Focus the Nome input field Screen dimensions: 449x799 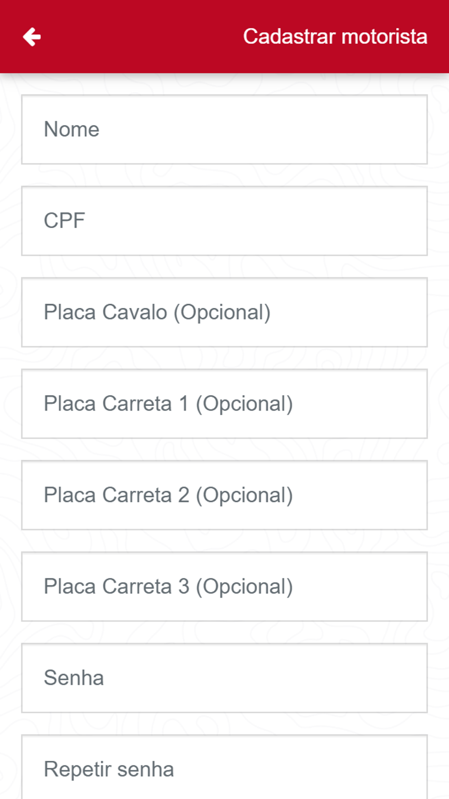click(x=224, y=129)
